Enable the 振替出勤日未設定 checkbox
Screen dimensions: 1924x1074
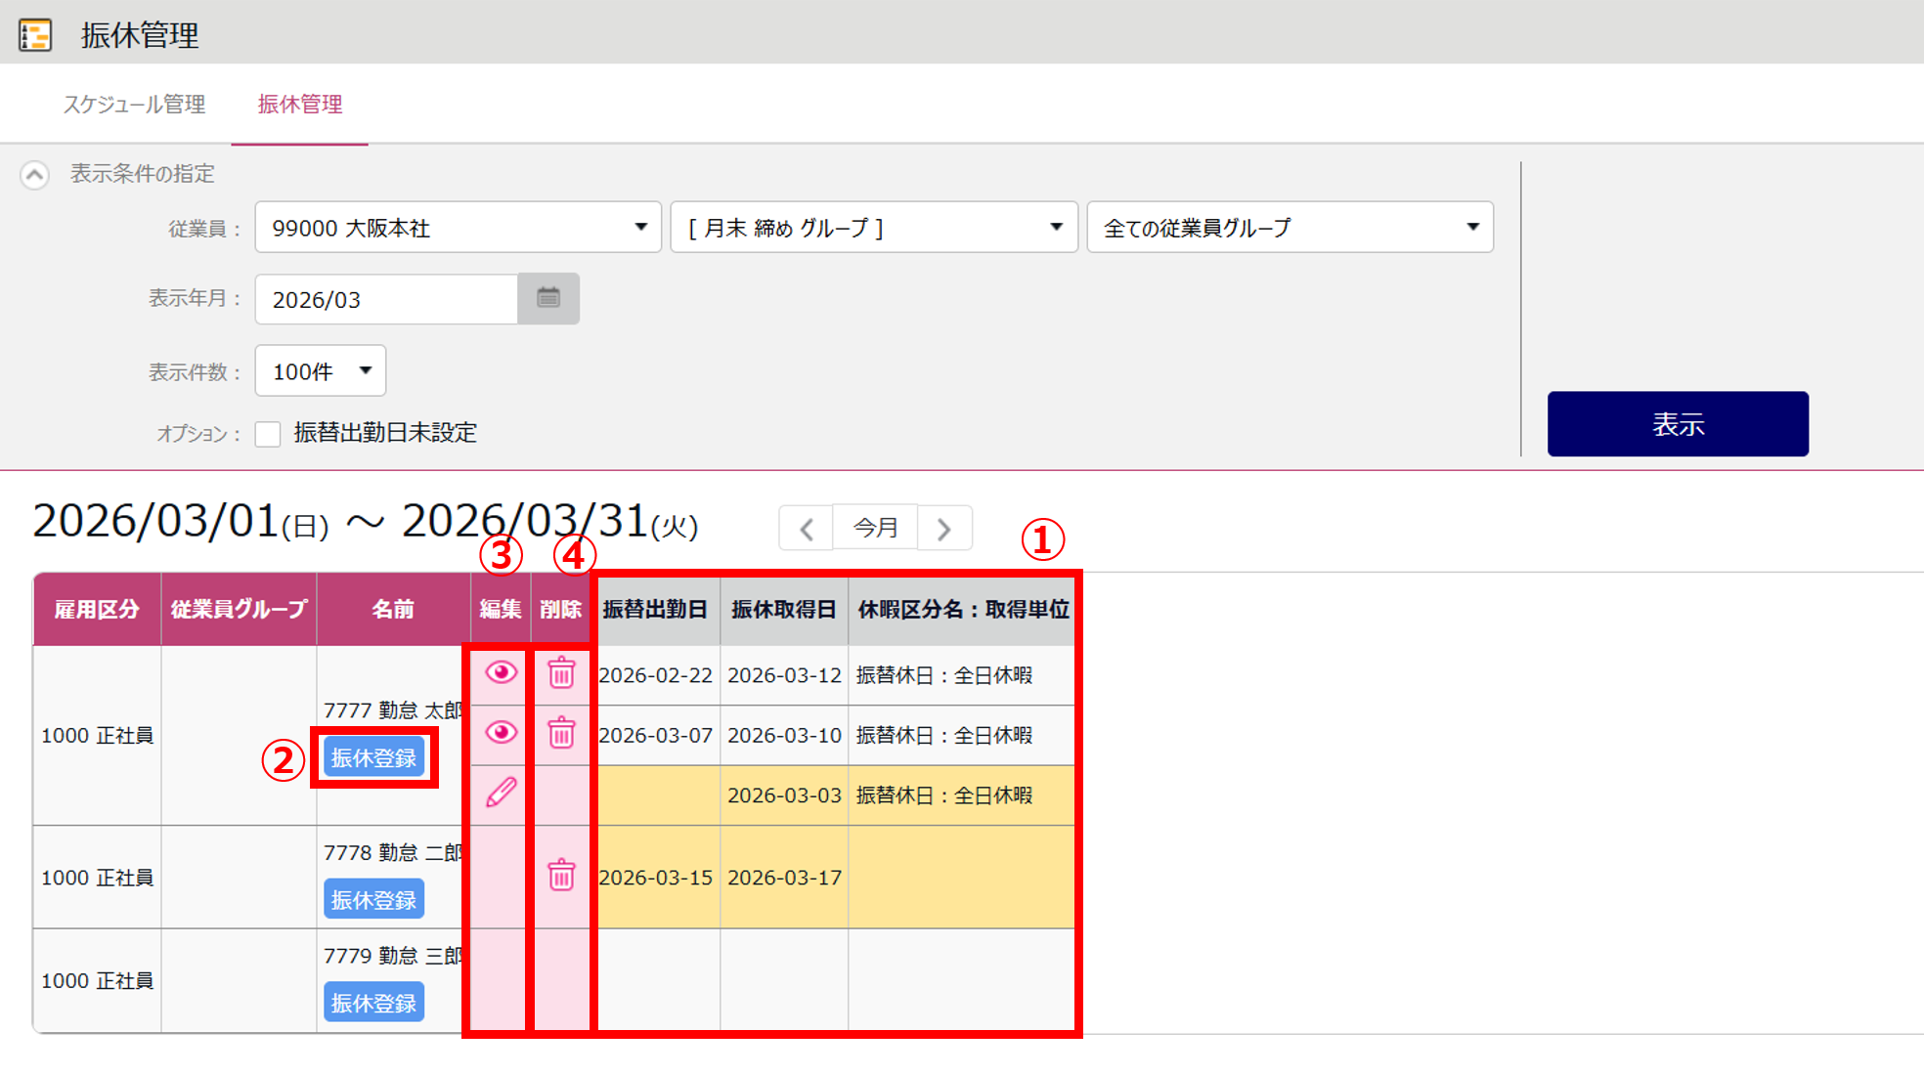coord(268,433)
